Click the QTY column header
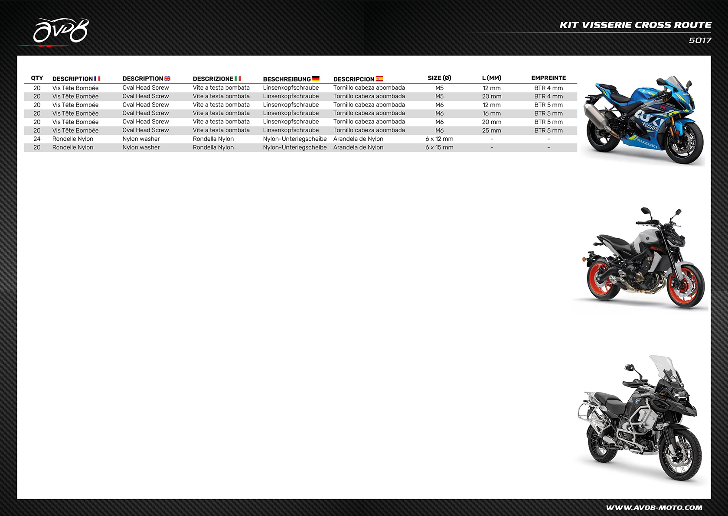 click(x=37, y=78)
